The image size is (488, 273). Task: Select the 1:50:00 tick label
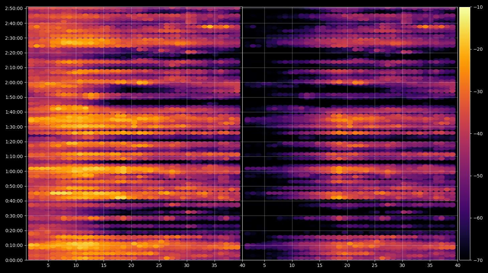pos(14,97)
